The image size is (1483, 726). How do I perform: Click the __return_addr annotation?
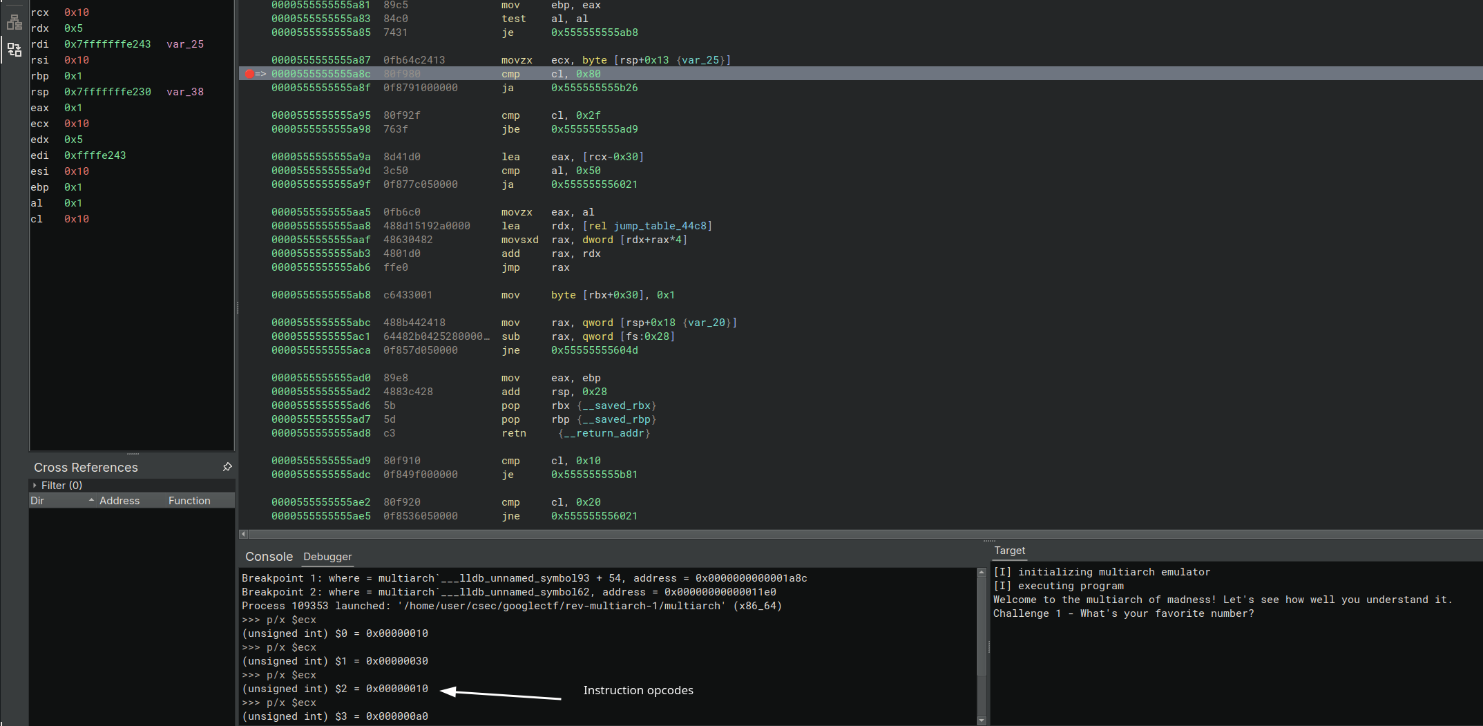tap(604, 433)
